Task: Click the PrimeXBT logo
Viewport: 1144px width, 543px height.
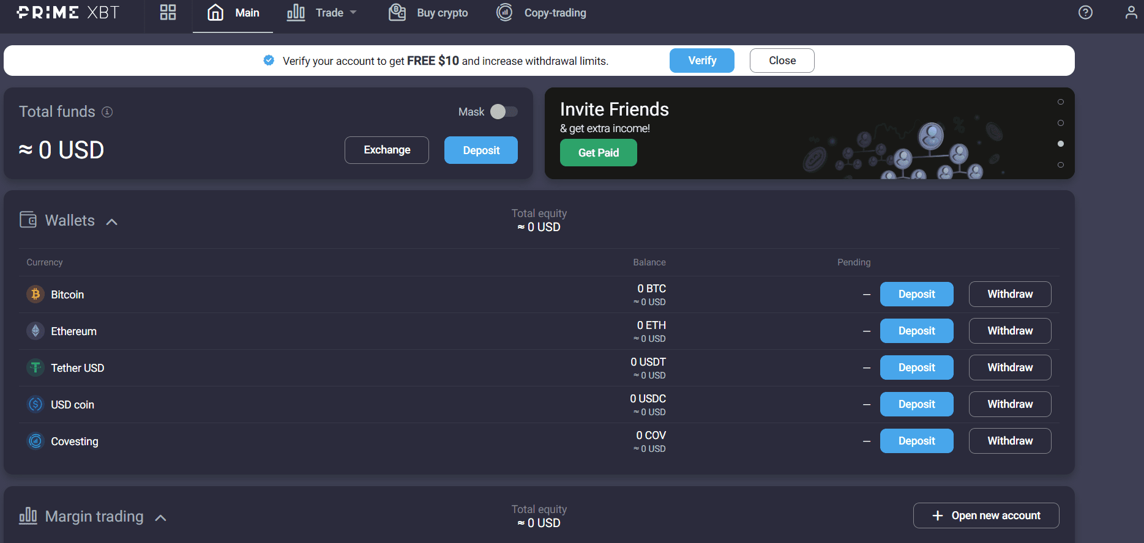Action: tap(68, 12)
